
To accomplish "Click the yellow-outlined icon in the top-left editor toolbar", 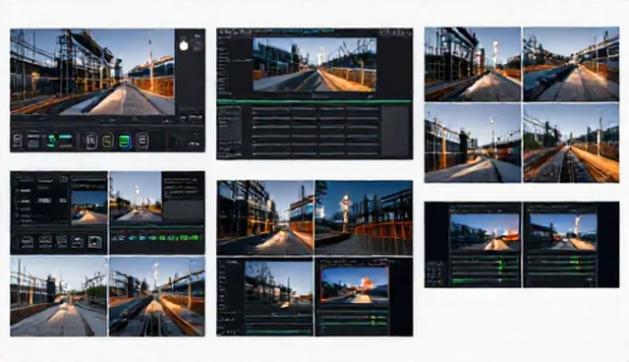I will point(107,141).
